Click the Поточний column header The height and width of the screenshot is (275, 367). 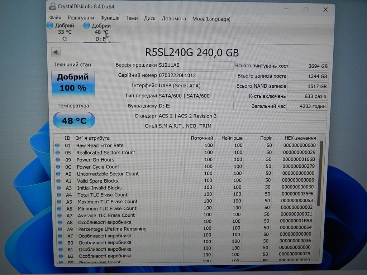202,138
